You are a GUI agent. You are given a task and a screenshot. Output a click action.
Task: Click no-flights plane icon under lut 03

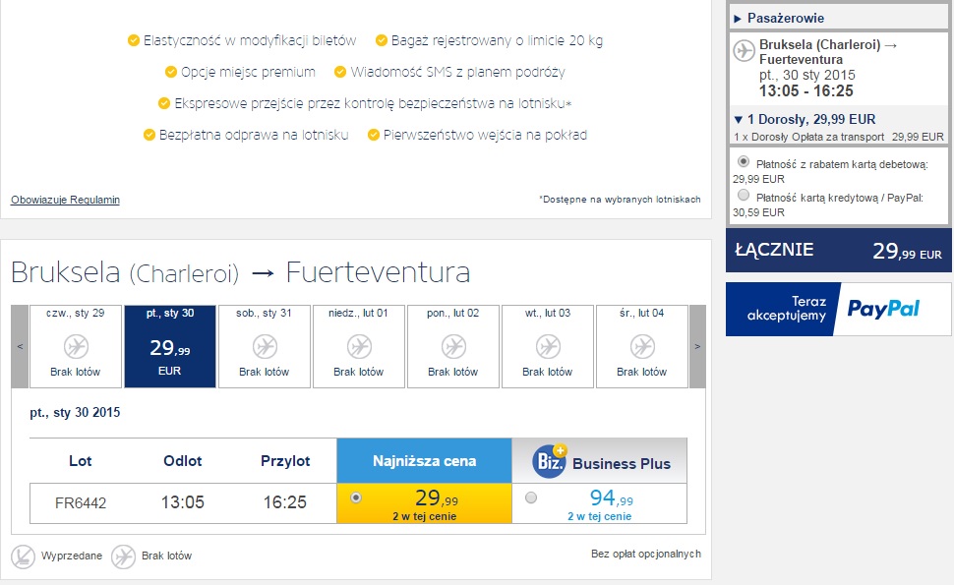[x=548, y=347]
